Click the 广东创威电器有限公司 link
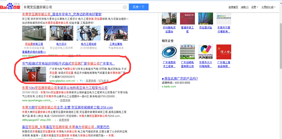 click(x=187, y=64)
